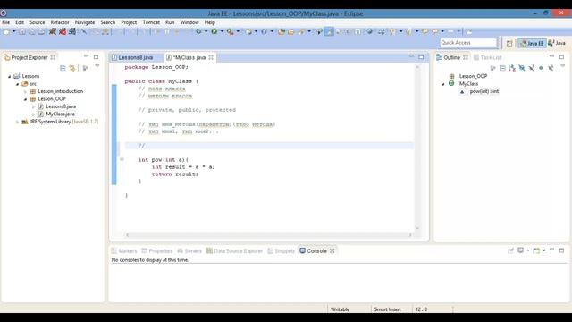Select Lesson_OOP package in Outline

(473, 76)
